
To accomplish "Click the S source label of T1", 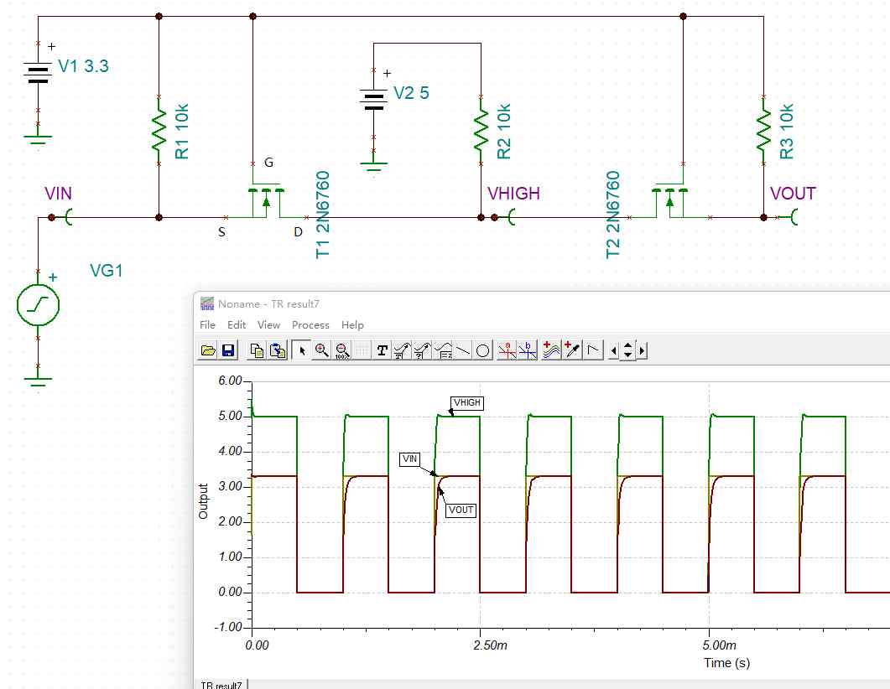I will pyautogui.click(x=222, y=232).
